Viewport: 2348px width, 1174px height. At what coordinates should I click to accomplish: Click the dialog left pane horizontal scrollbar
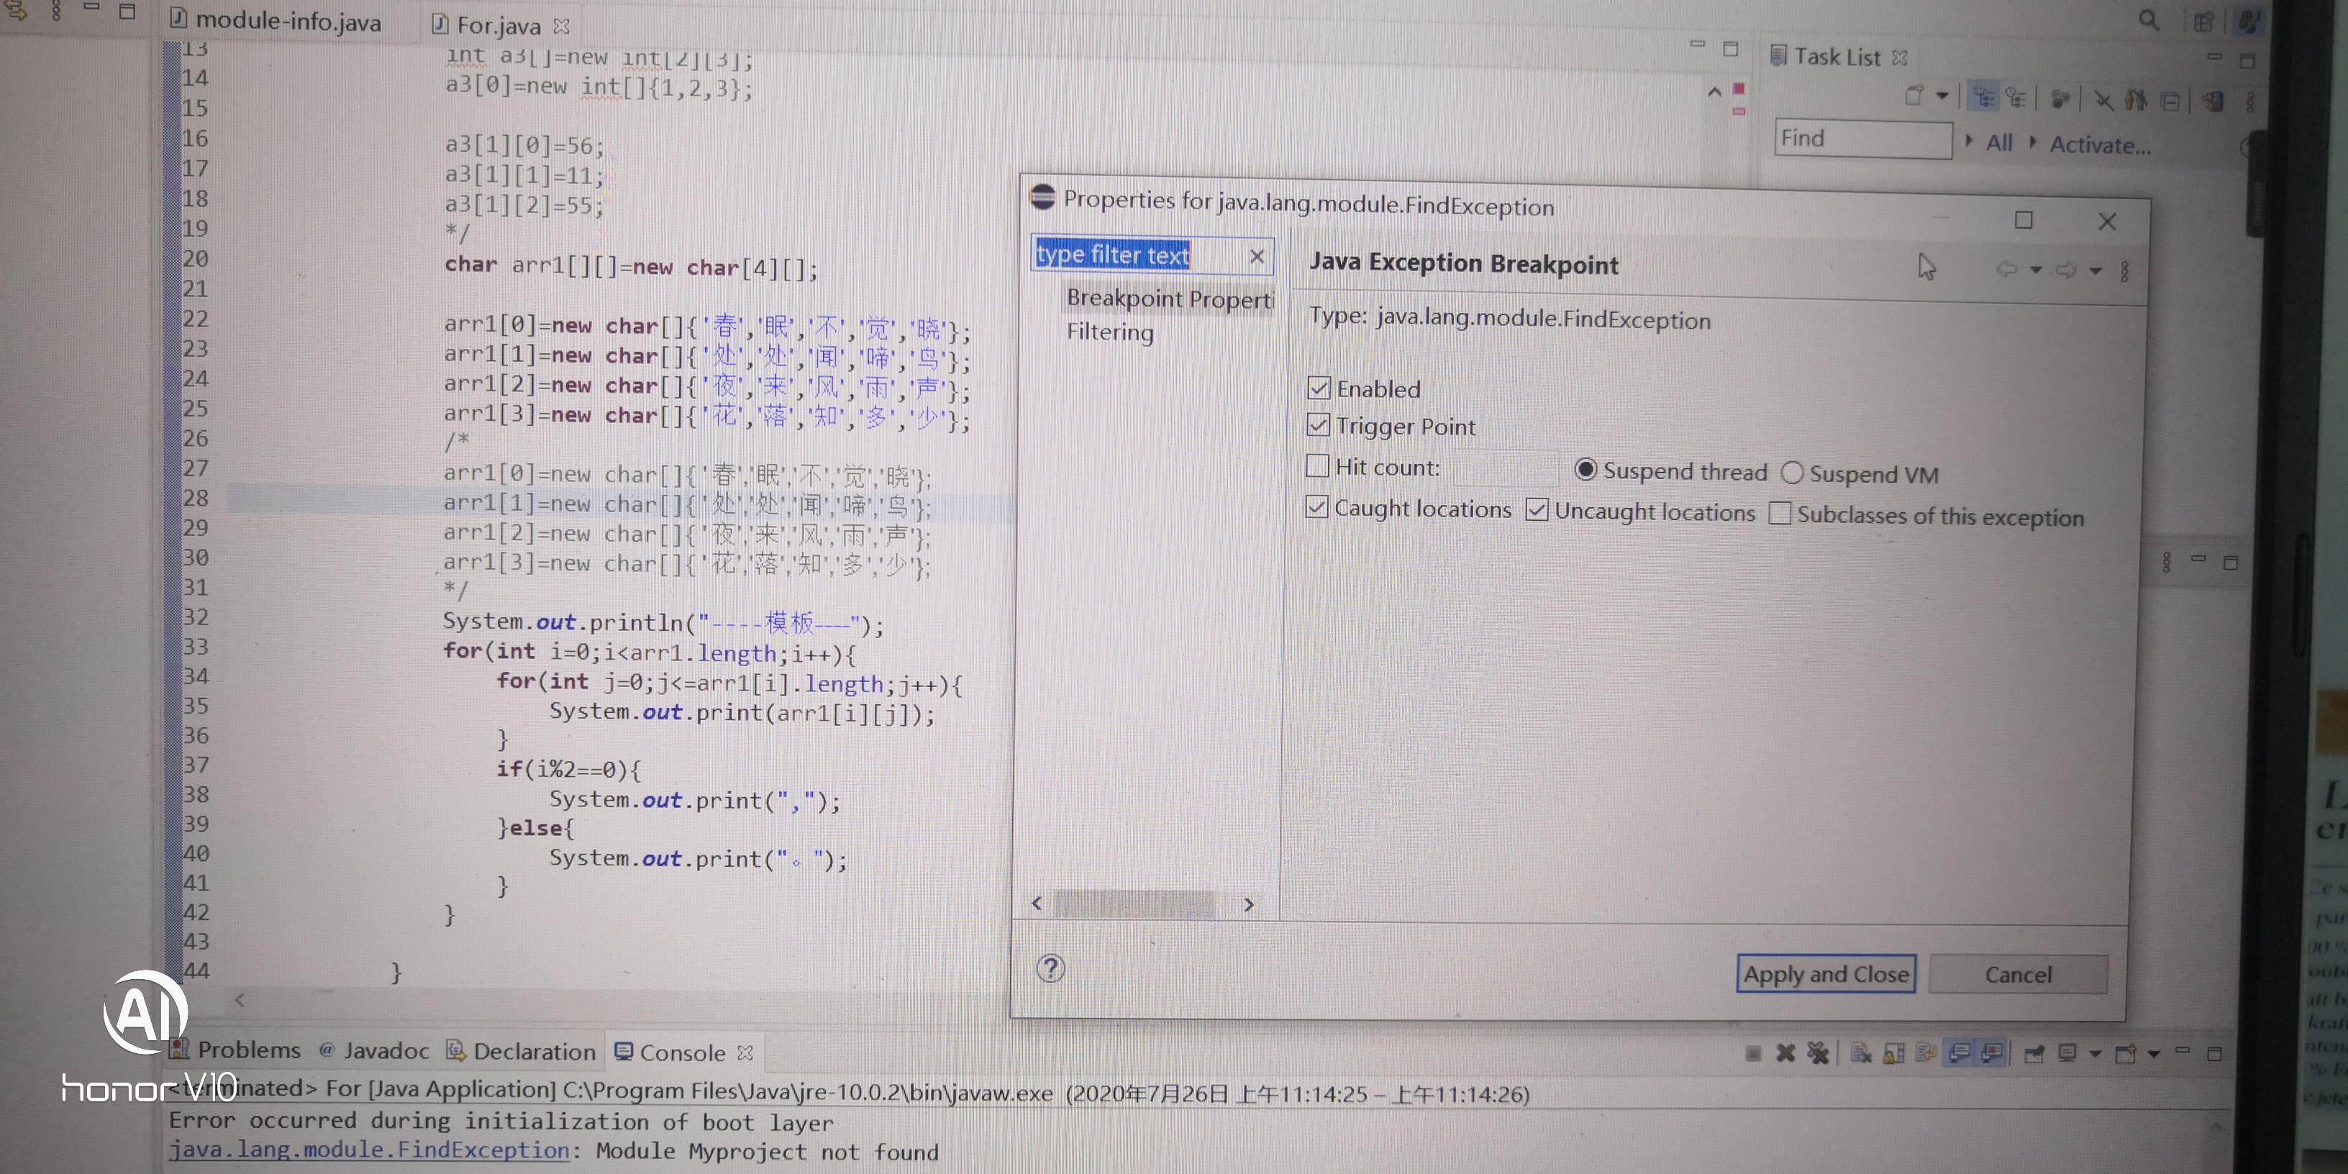1134,904
